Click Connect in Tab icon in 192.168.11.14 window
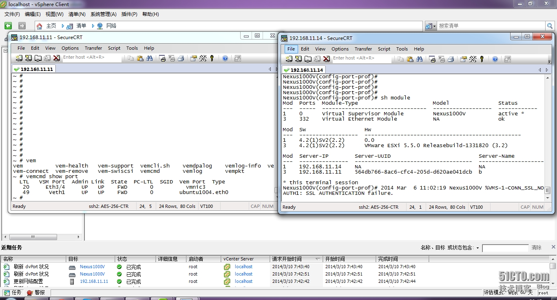Image resolution: width=557 pixels, height=300 pixels. tap(308, 59)
